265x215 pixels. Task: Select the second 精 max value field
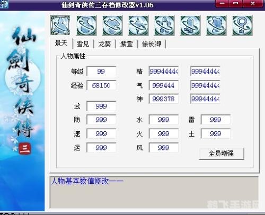point(205,71)
